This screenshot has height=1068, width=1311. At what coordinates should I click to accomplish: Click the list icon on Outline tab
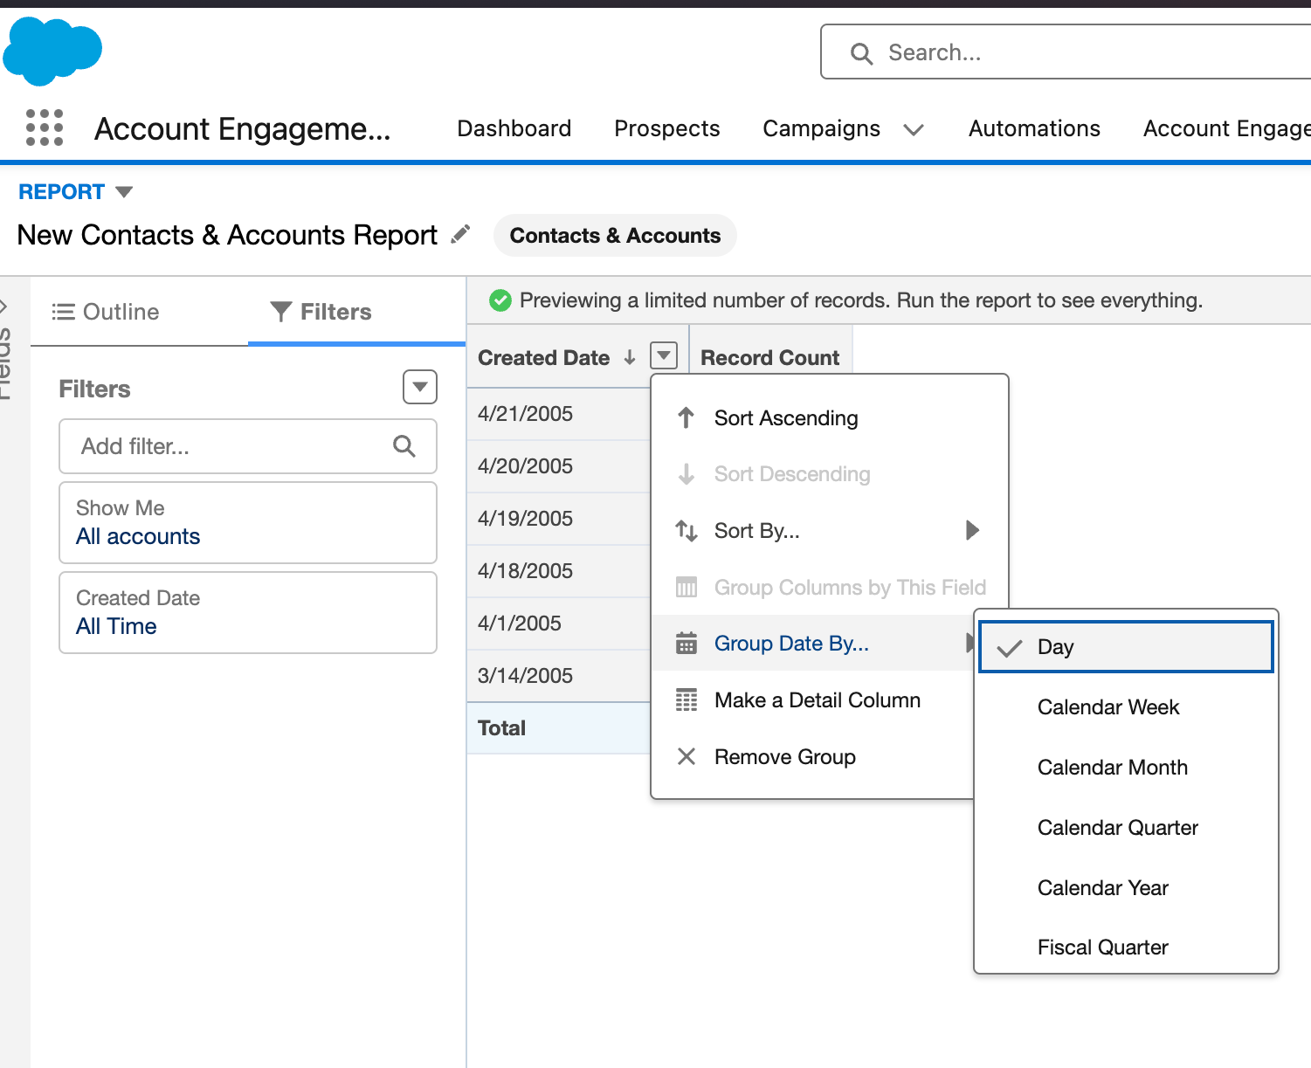coord(63,312)
